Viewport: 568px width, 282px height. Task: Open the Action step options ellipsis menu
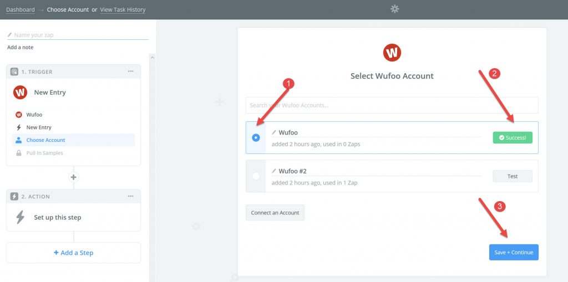(131, 196)
